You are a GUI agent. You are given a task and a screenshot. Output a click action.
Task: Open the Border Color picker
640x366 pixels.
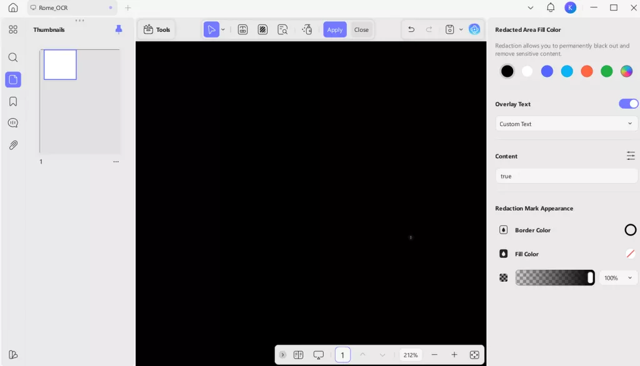coord(630,230)
